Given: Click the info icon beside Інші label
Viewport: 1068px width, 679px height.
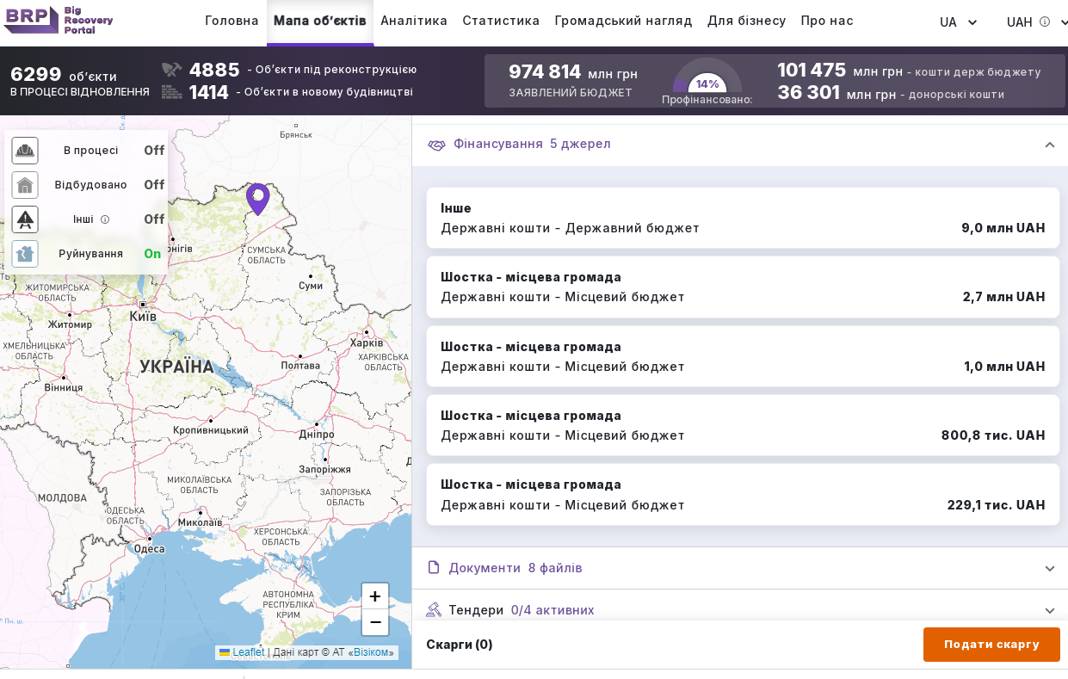Looking at the screenshot, I should click(x=105, y=219).
